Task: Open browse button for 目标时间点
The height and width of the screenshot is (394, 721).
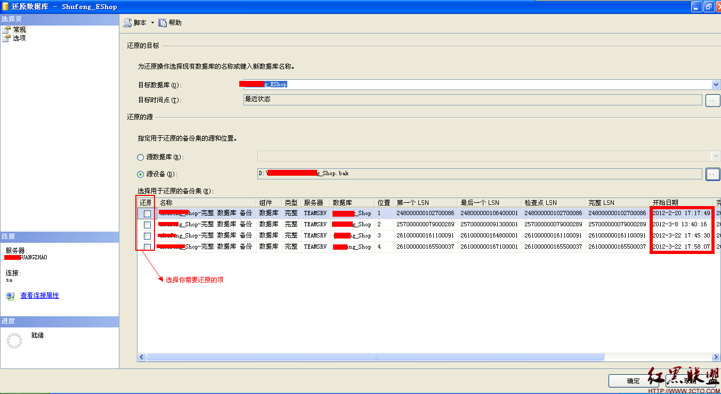Action: [712, 100]
